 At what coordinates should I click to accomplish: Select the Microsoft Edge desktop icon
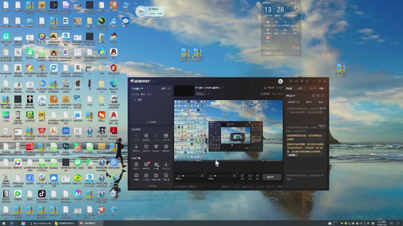point(114,84)
